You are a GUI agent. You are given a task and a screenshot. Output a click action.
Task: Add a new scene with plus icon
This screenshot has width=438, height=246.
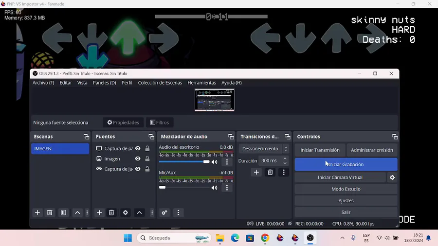(37, 212)
